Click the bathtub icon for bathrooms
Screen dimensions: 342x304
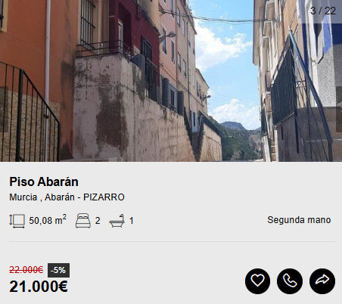click(117, 221)
